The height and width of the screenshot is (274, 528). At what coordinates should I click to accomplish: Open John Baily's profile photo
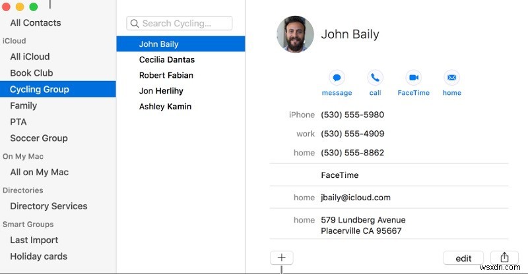[x=295, y=34]
